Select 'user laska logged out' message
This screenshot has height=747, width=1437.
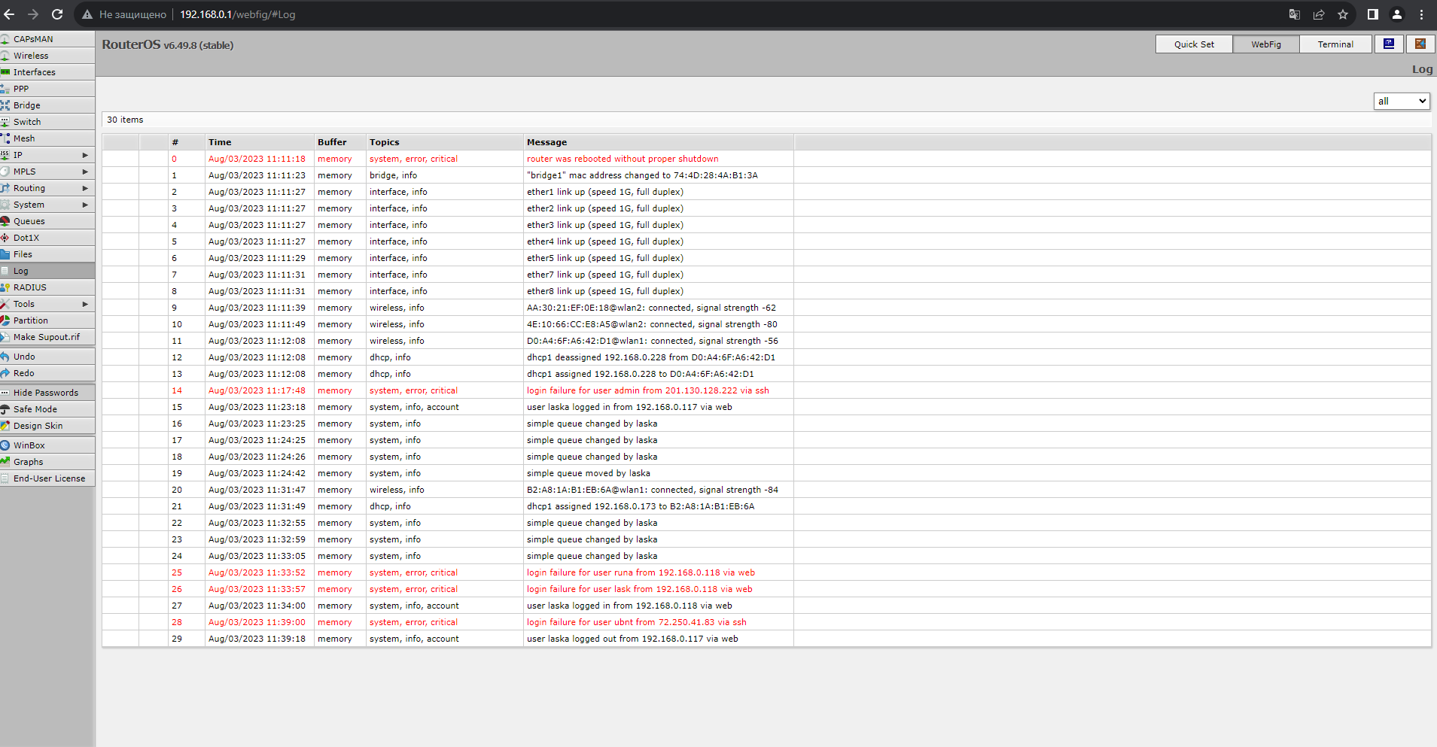pyautogui.click(x=632, y=639)
